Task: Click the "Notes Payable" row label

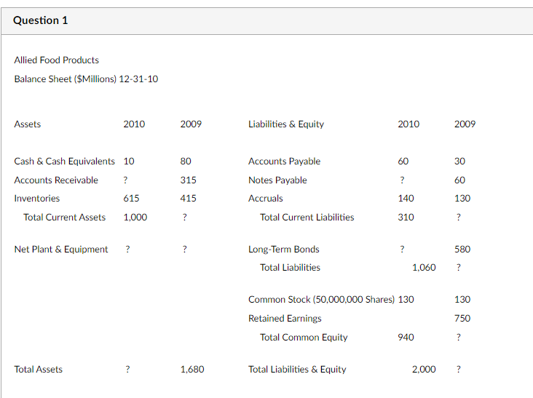Action: (277, 180)
